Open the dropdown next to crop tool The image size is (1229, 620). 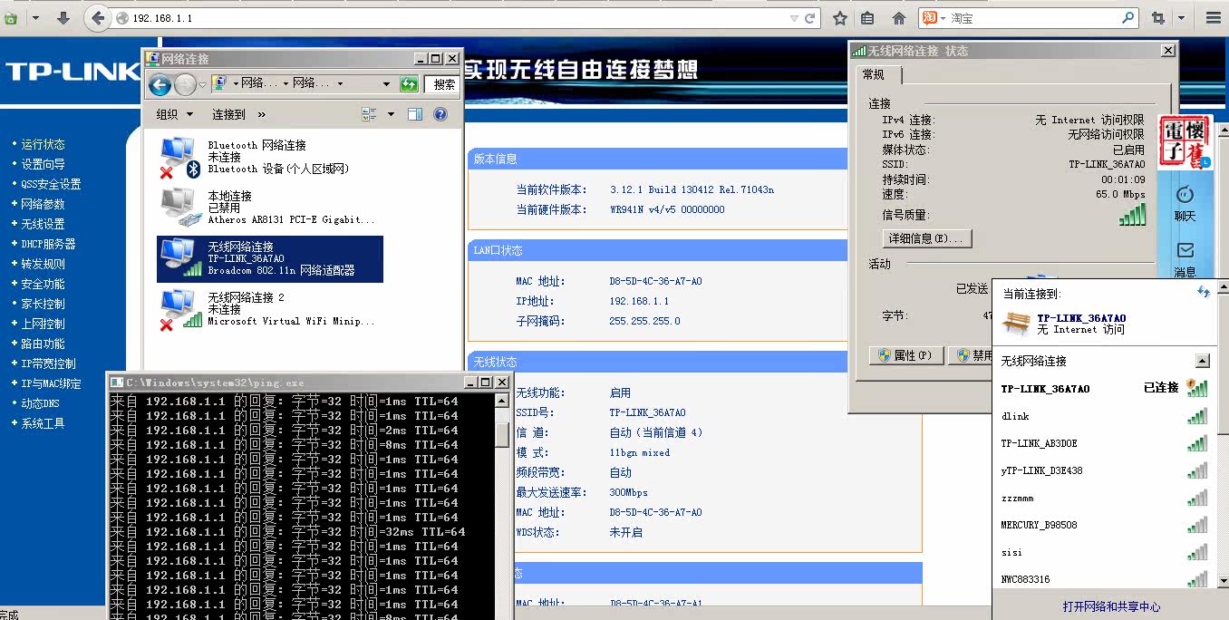pos(1181,18)
